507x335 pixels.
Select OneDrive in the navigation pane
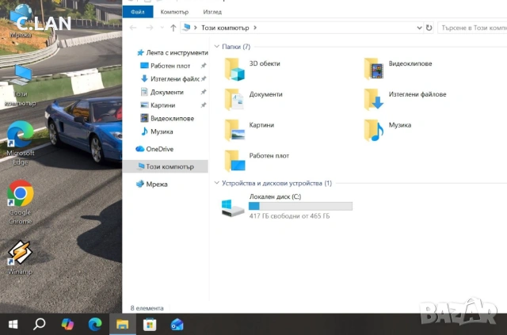pos(159,149)
